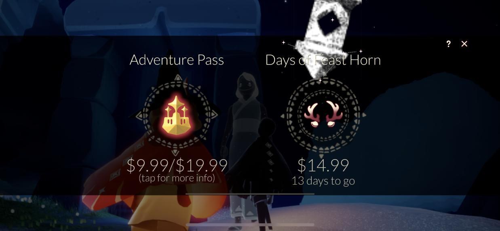Tap the '13 days to go' label
Viewport: 500px width, 231px height.
[x=323, y=181]
